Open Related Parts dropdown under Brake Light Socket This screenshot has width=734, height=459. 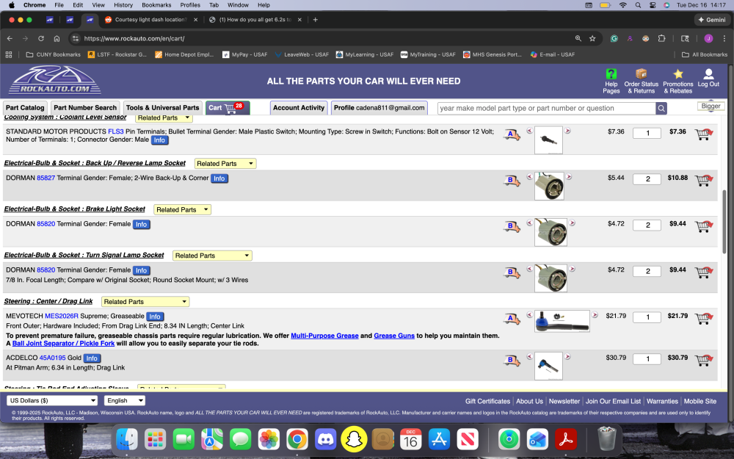(182, 209)
